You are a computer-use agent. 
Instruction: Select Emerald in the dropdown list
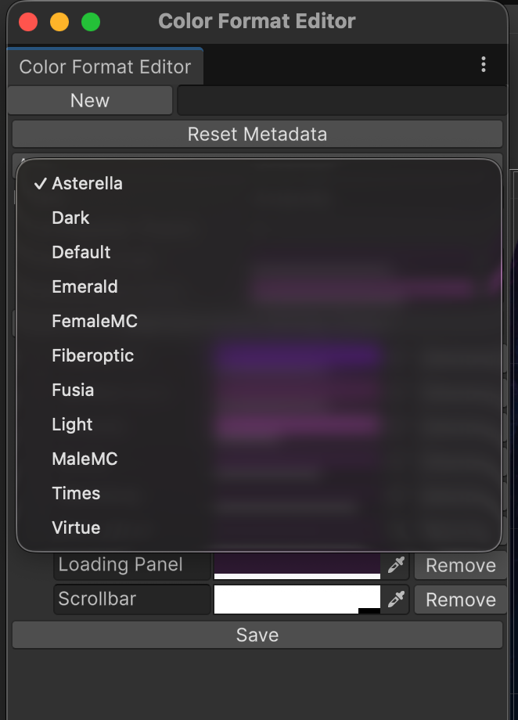pos(85,287)
